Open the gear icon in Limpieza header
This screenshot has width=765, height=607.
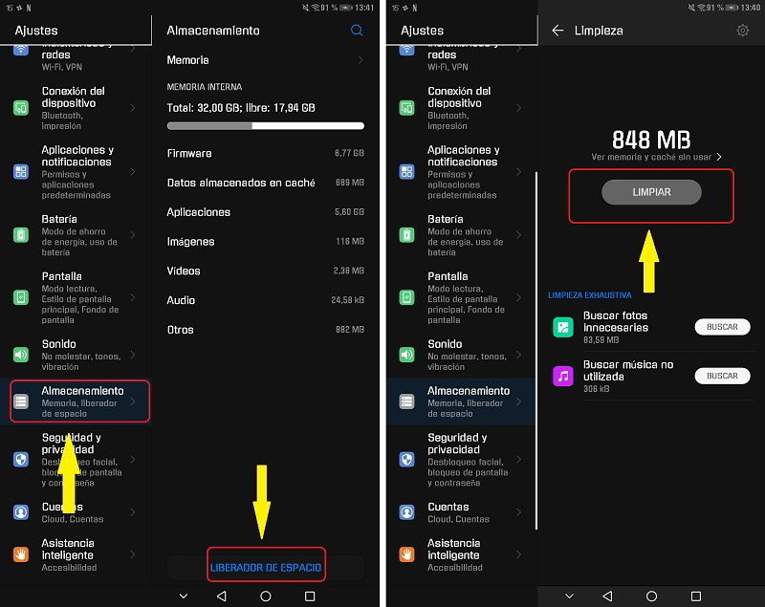pyautogui.click(x=743, y=31)
